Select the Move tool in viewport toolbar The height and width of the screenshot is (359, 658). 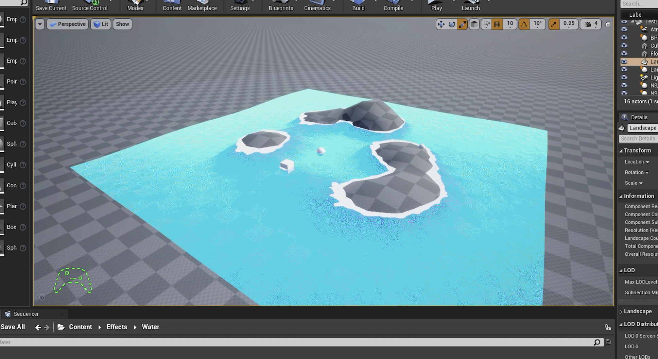click(441, 24)
